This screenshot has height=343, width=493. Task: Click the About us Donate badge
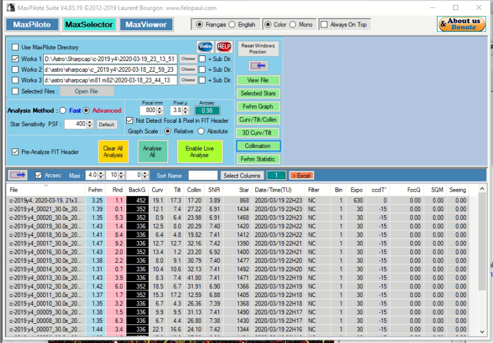pyautogui.click(x=461, y=24)
